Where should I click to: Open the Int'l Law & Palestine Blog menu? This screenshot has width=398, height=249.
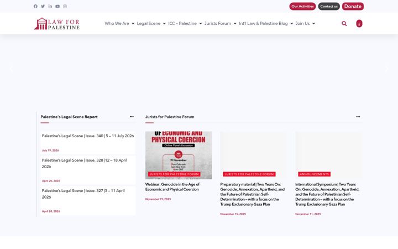(263, 23)
